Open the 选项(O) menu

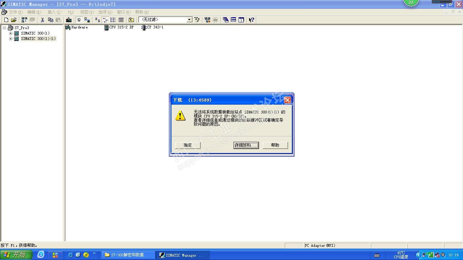[x=105, y=12]
